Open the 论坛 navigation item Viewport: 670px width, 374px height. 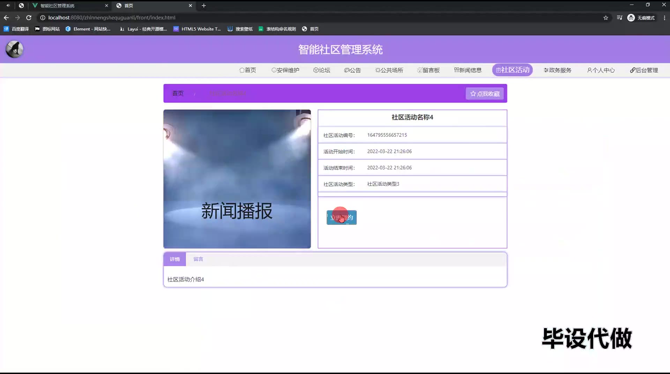(321, 70)
